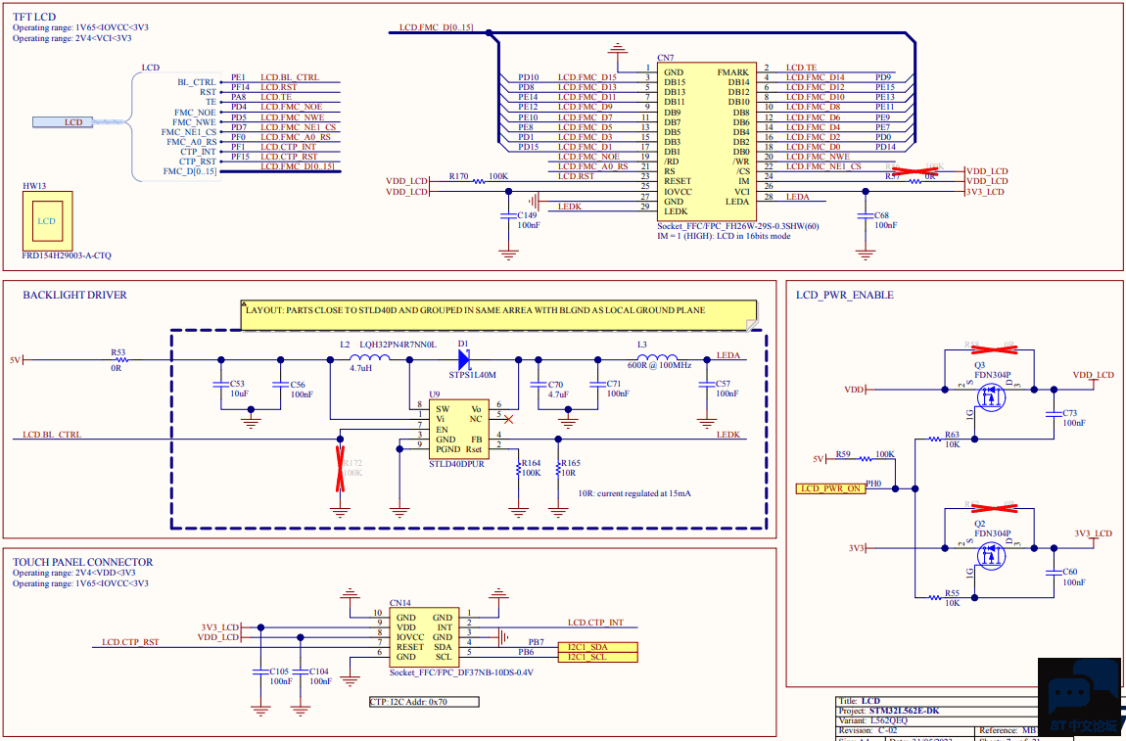Click 'Operating range: 2V4<VCI<3V3' text
Image resolution: width=1126 pixels, height=741 pixels.
click(71, 38)
